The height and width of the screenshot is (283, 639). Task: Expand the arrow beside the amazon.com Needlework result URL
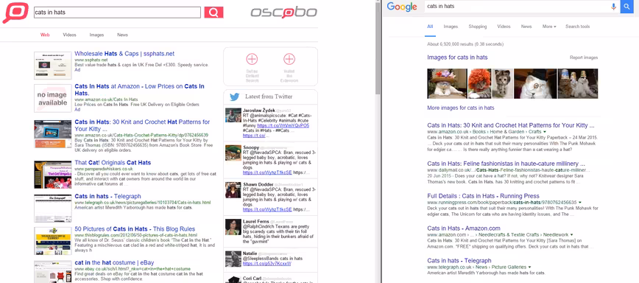[x=572, y=234]
